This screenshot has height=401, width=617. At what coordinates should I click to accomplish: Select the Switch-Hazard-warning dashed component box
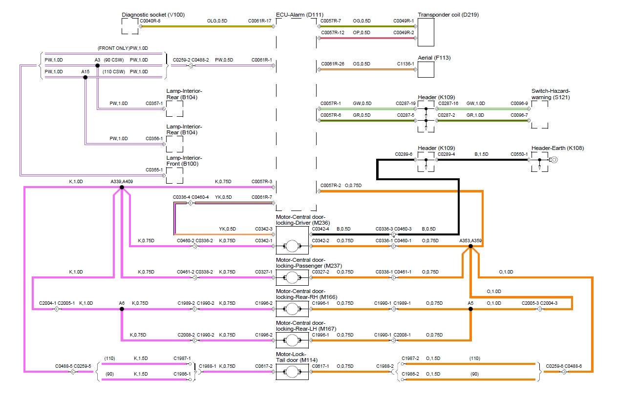[x=539, y=114]
